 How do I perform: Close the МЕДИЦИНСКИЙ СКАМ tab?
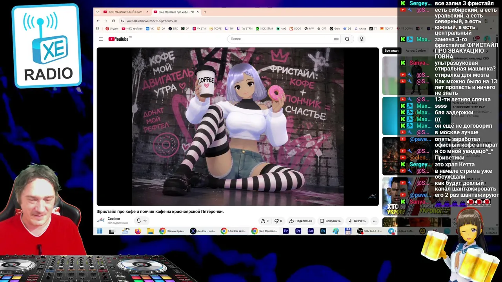[x=147, y=12]
